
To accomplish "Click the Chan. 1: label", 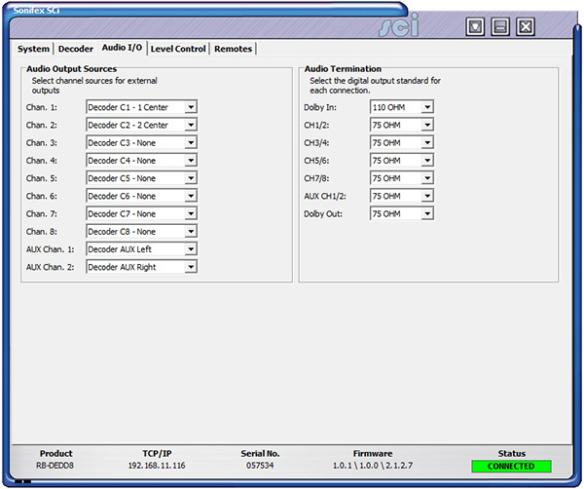I will 41,107.
